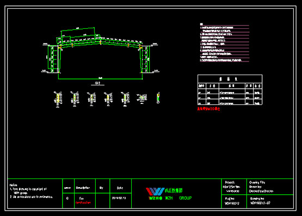
Task: Click the Drawing No value
Action: tap(260, 203)
